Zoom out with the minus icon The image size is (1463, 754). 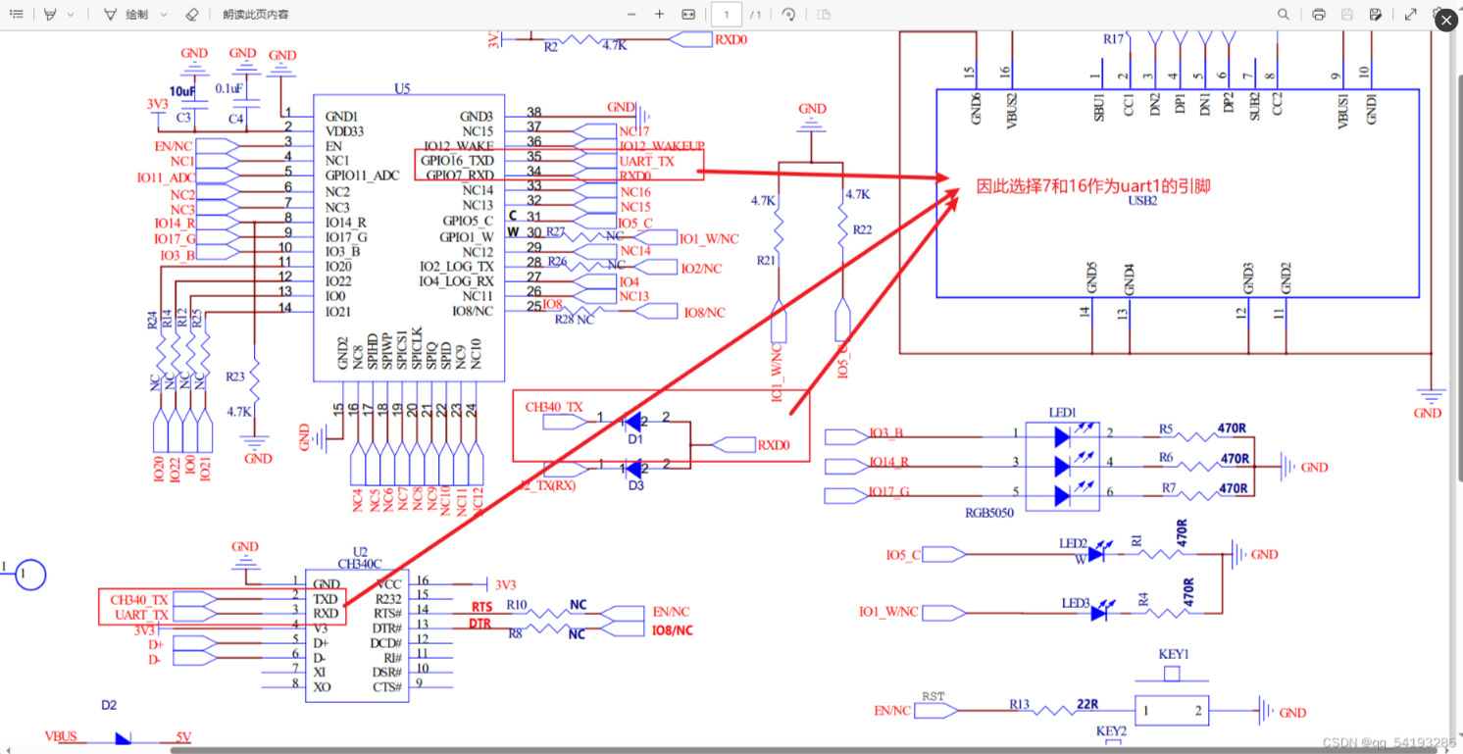point(631,15)
